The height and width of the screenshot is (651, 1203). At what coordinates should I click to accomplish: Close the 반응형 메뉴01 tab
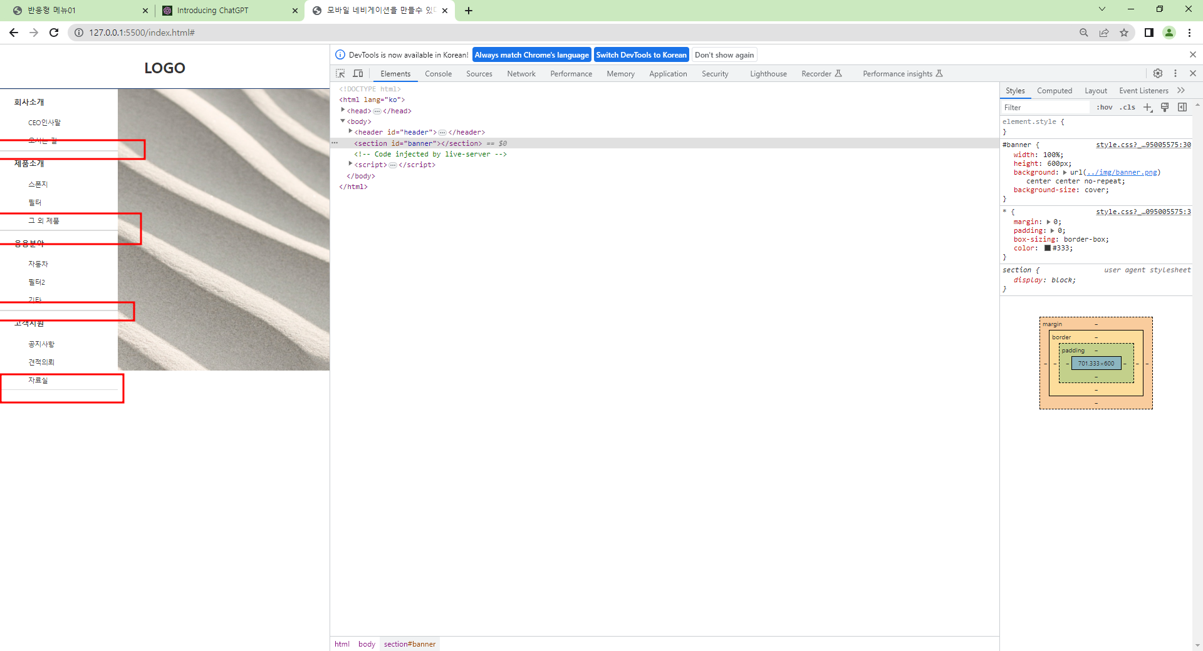(145, 11)
